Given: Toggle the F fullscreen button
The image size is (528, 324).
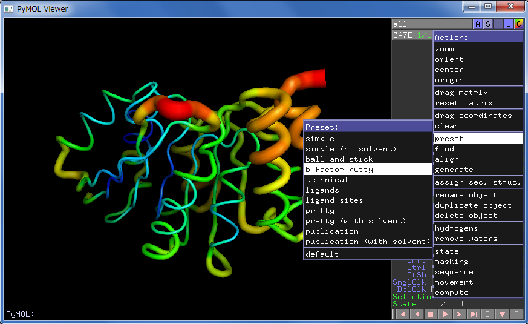Looking at the screenshot, I should point(516,314).
